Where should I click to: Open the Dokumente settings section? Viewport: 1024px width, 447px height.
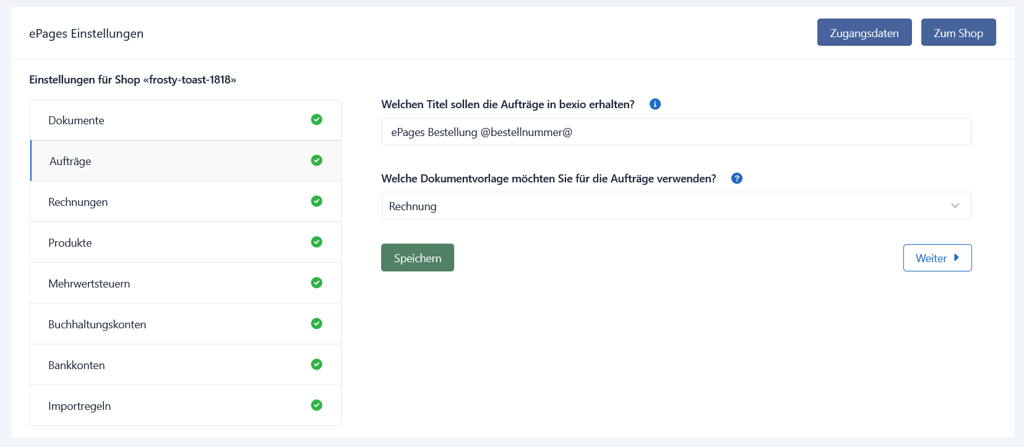point(186,120)
